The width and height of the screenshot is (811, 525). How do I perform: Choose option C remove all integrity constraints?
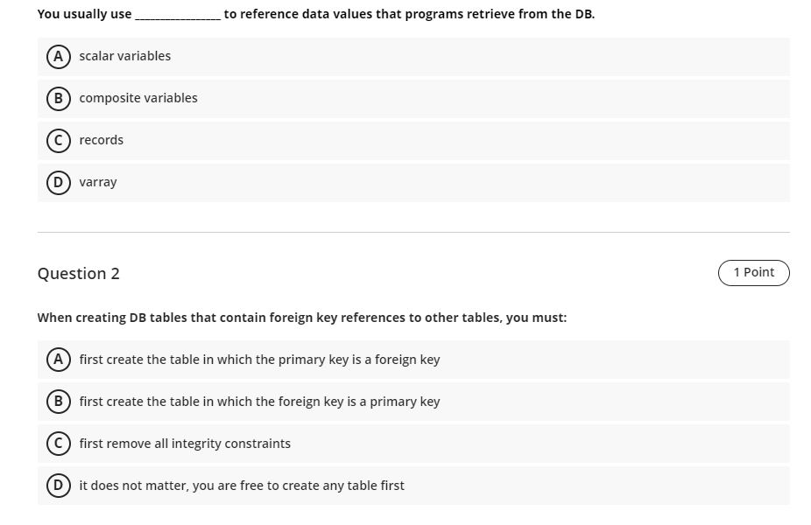[x=184, y=444]
